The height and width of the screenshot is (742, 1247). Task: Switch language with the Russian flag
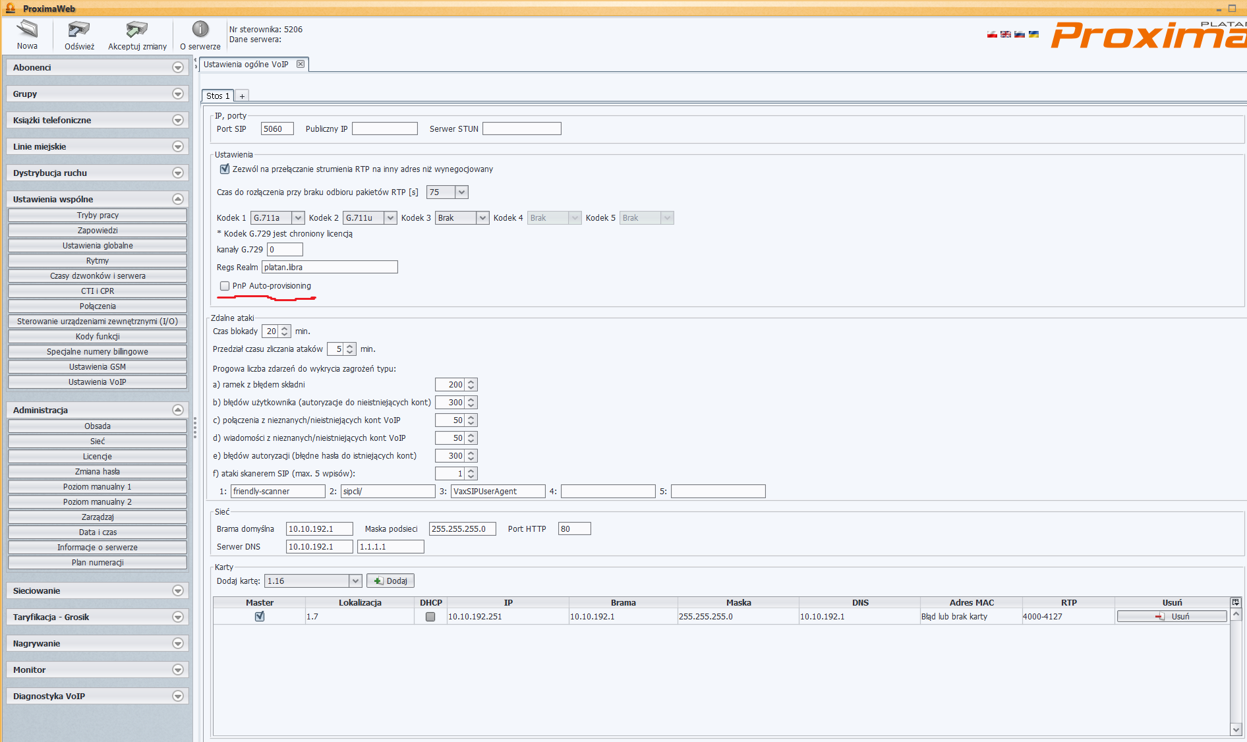point(1020,34)
